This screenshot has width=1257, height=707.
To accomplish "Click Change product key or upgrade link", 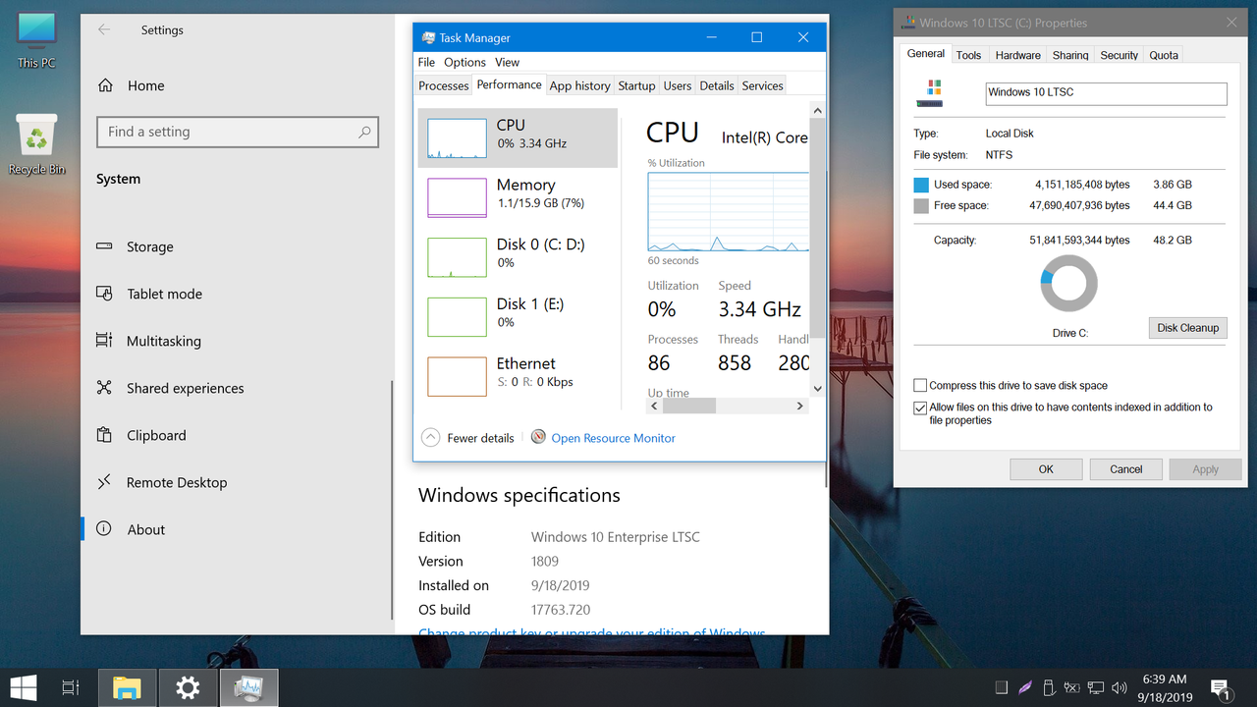I will point(591,633).
